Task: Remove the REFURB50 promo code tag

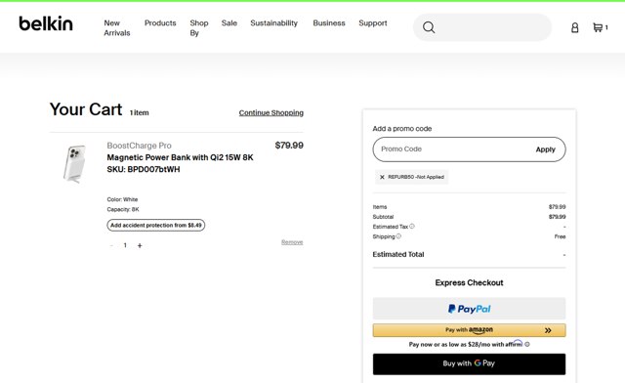Action: (x=382, y=177)
